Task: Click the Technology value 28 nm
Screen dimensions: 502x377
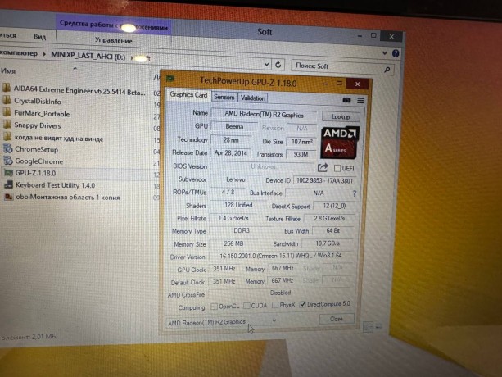Action: (x=230, y=140)
